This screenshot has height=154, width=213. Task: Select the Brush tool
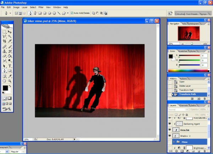[x=10, y=47]
